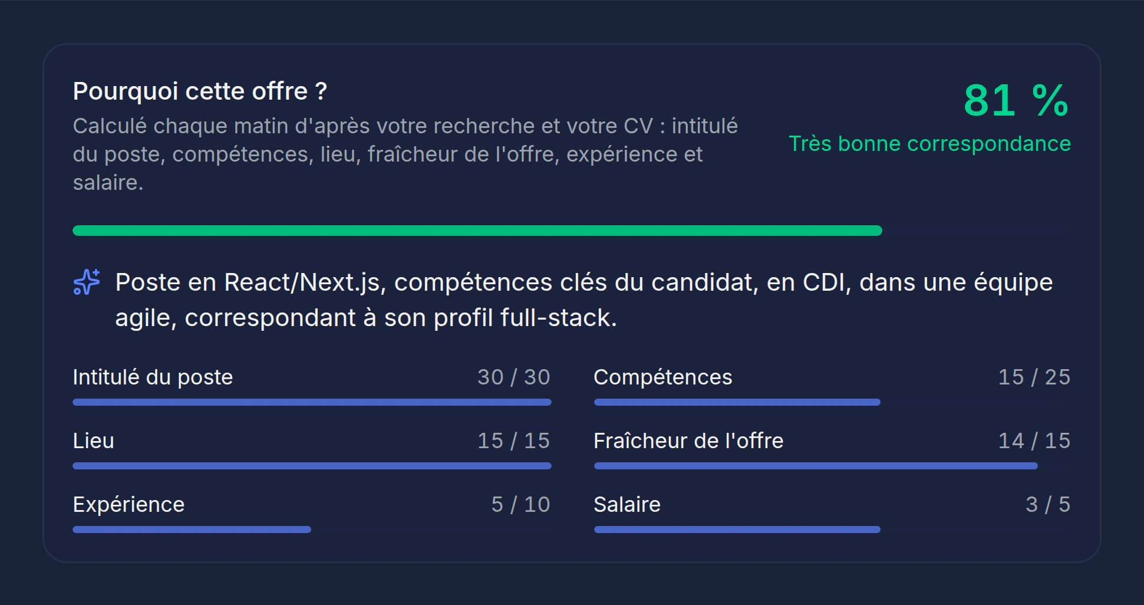The image size is (1144, 605).
Task: Click the React/Next.js AI summary text
Action: point(583,300)
